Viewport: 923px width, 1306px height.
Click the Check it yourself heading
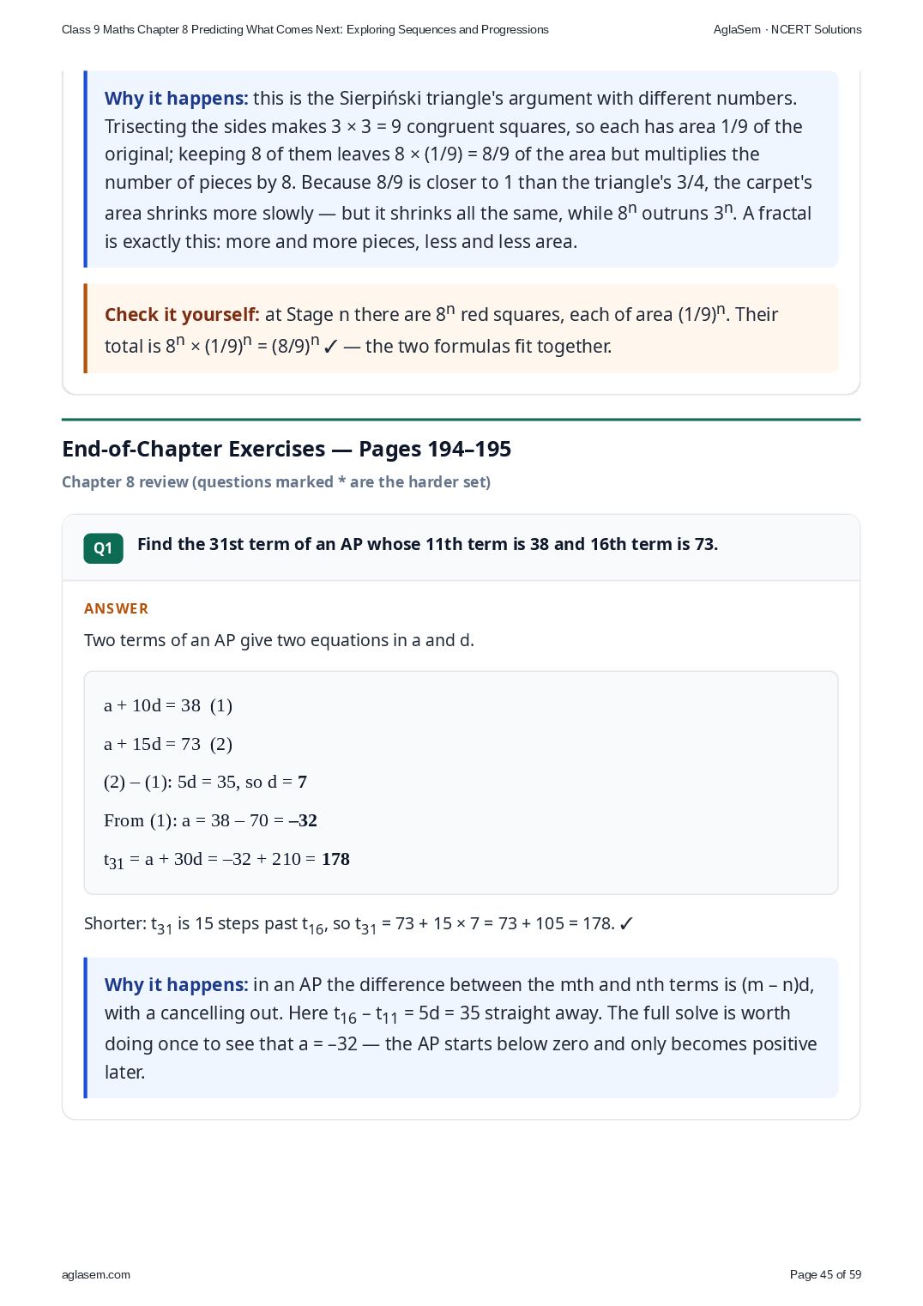[x=182, y=315]
